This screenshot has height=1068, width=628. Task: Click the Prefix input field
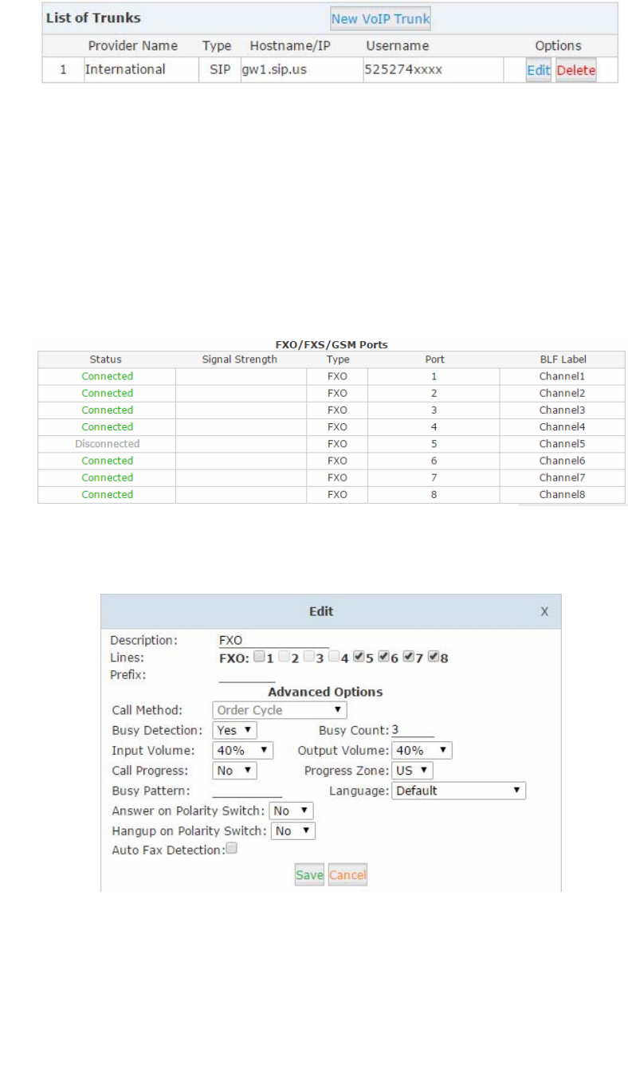(246, 675)
